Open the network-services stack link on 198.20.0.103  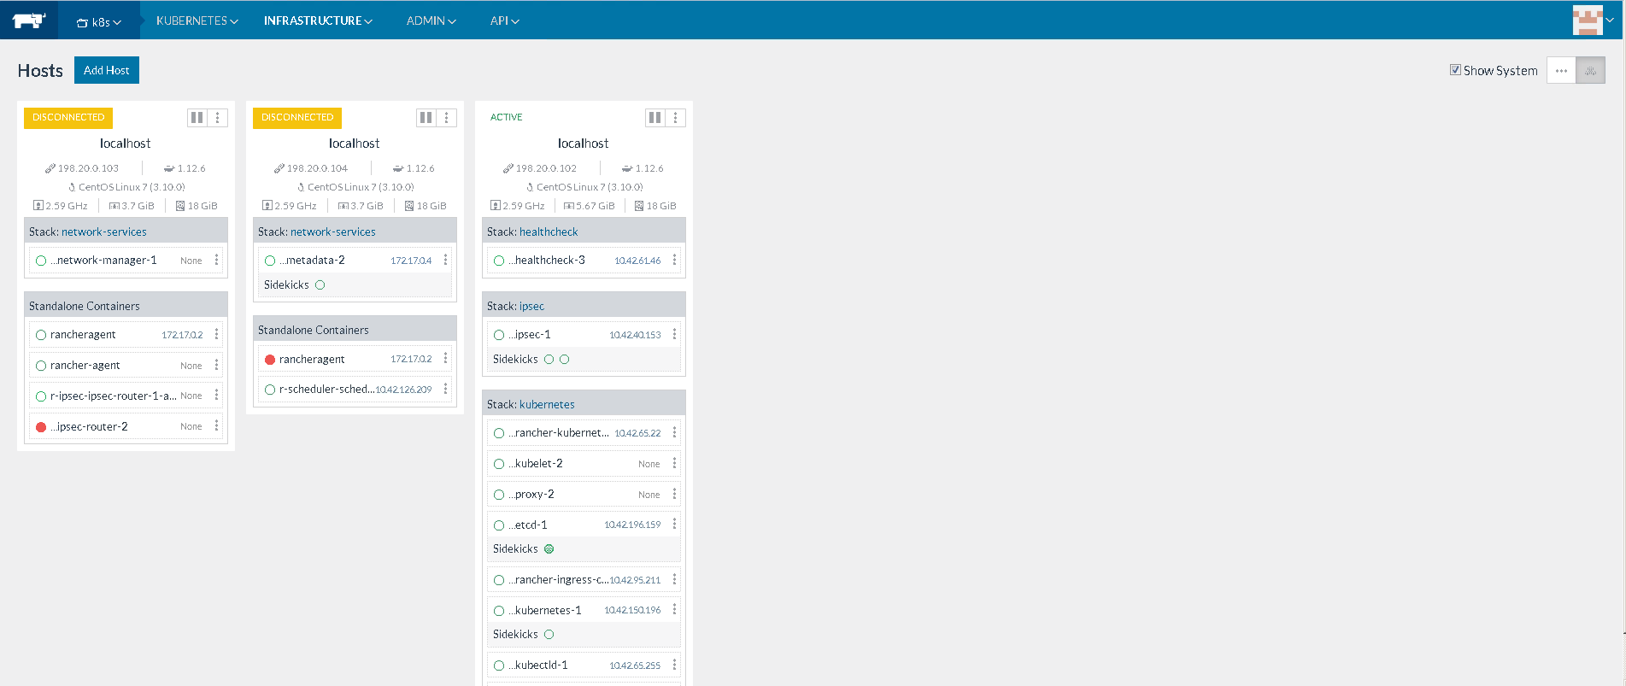pyautogui.click(x=104, y=232)
